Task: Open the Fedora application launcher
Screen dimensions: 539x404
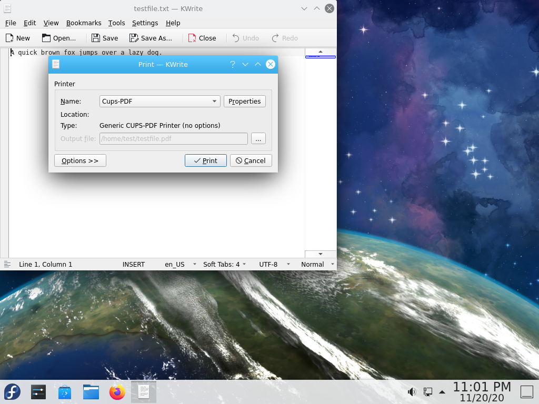Action: [13, 392]
